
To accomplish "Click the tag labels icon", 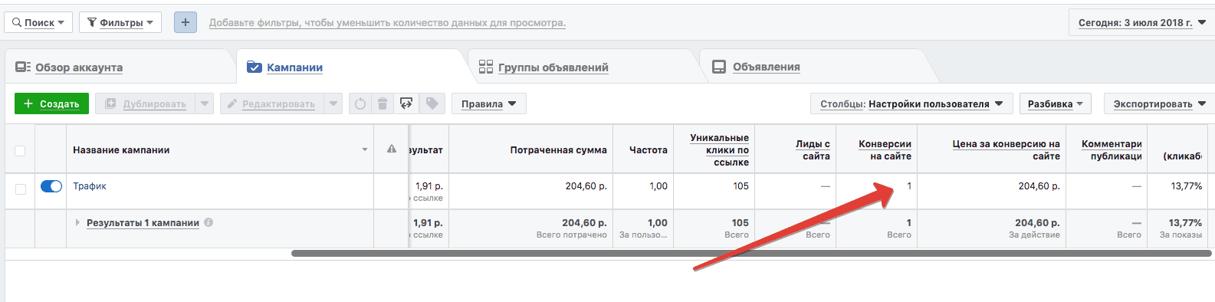I will 432,103.
